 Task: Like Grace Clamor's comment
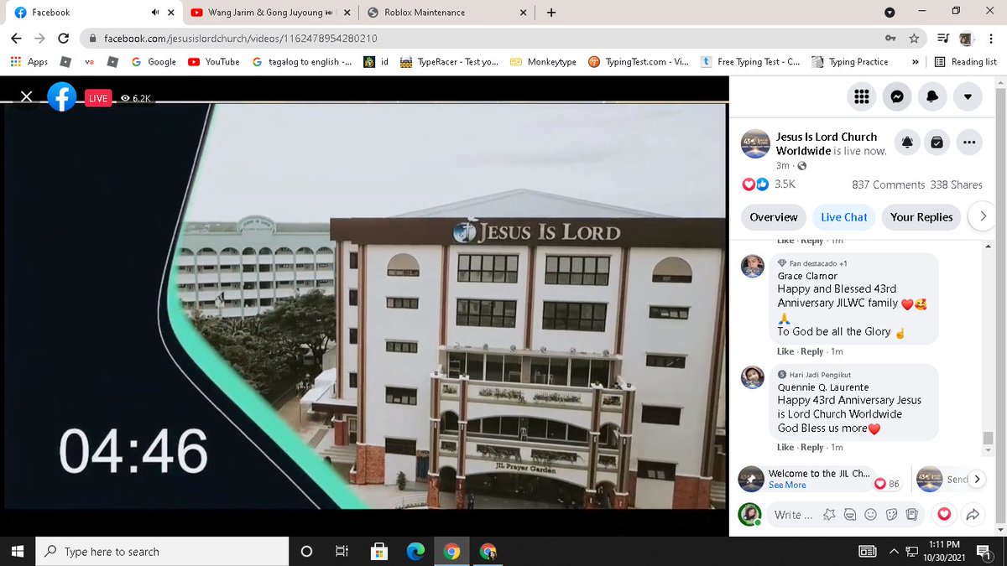pyautogui.click(x=785, y=351)
